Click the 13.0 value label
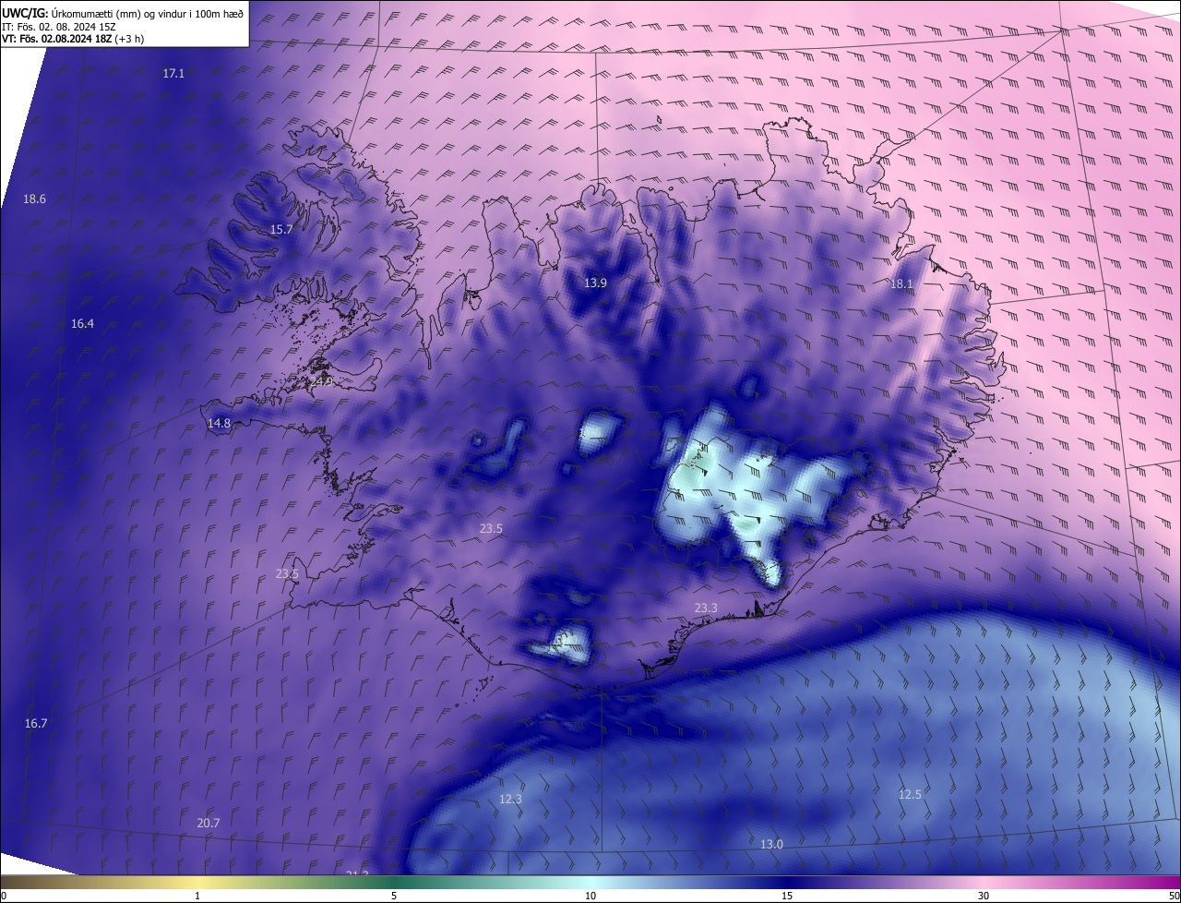Screen dimensions: 1181x903 click(x=771, y=844)
